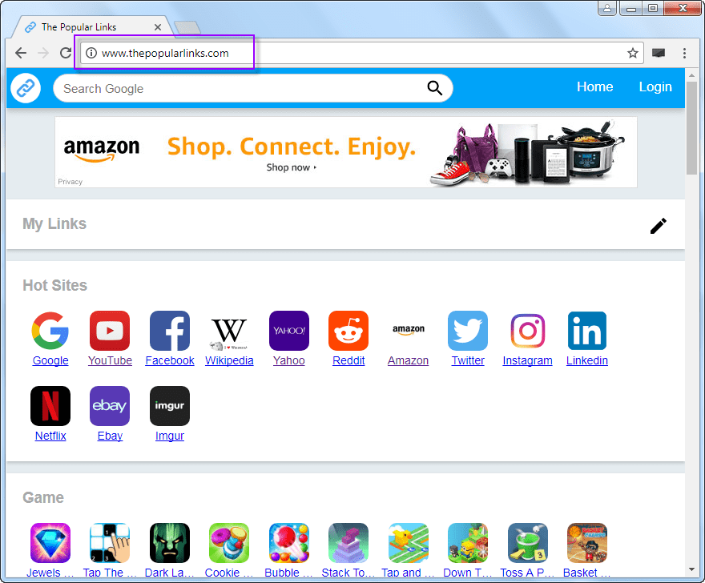Click the purple Yahoo icon
This screenshot has height=583, width=705.
pyautogui.click(x=289, y=331)
